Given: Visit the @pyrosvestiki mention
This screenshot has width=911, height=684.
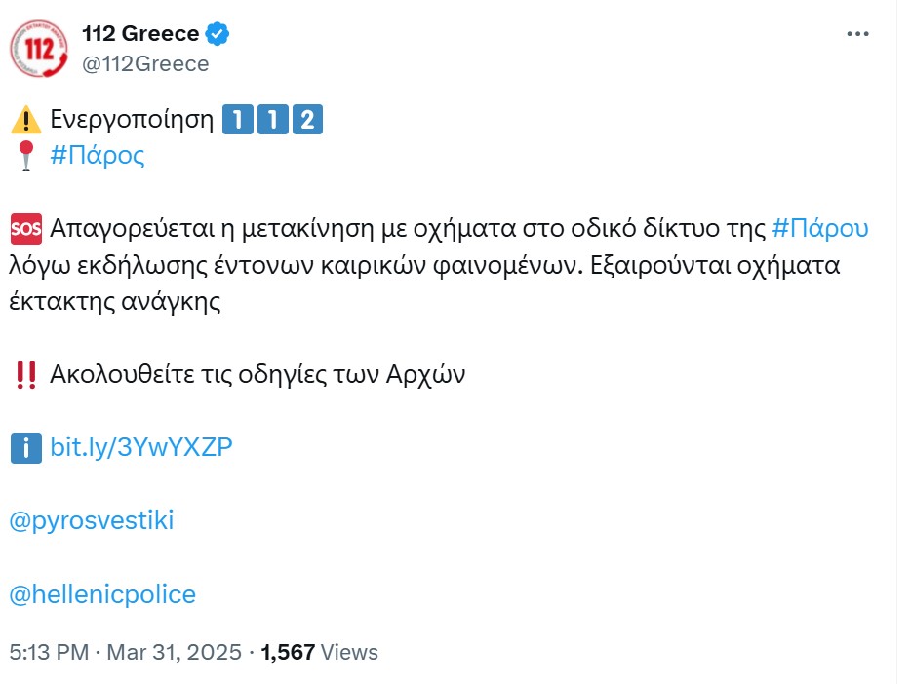Looking at the screenshot, I should click(92, 520).
